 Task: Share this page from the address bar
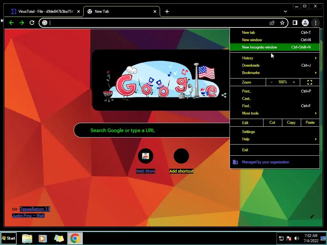272,23
